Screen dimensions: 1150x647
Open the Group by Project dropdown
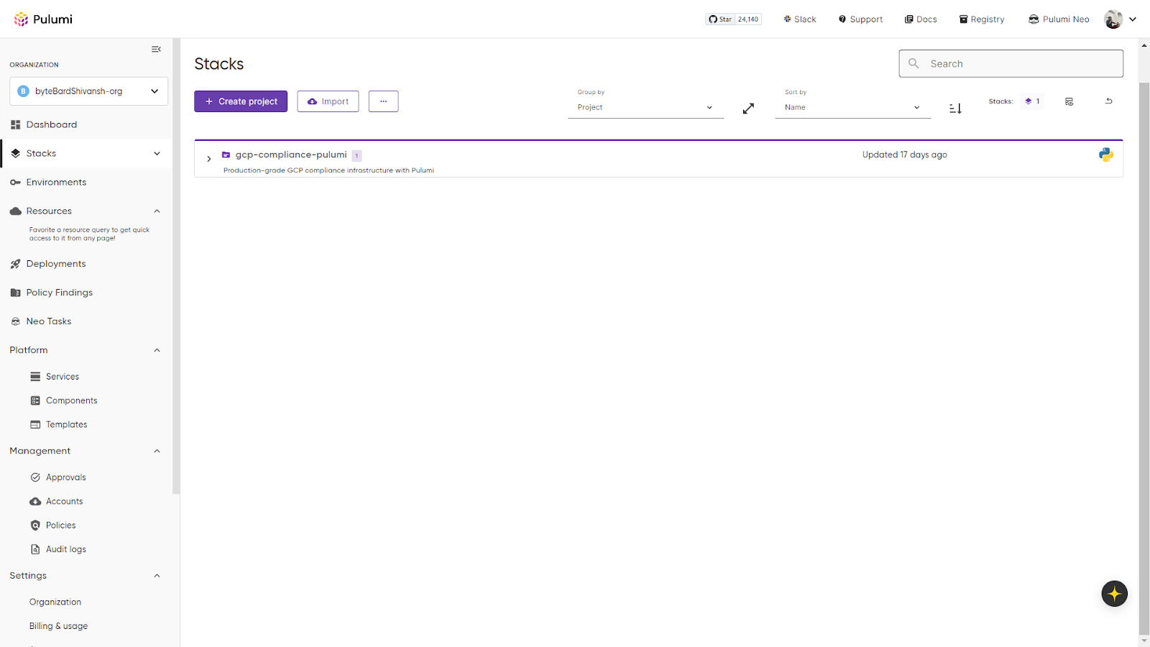(x=645, y=107)
